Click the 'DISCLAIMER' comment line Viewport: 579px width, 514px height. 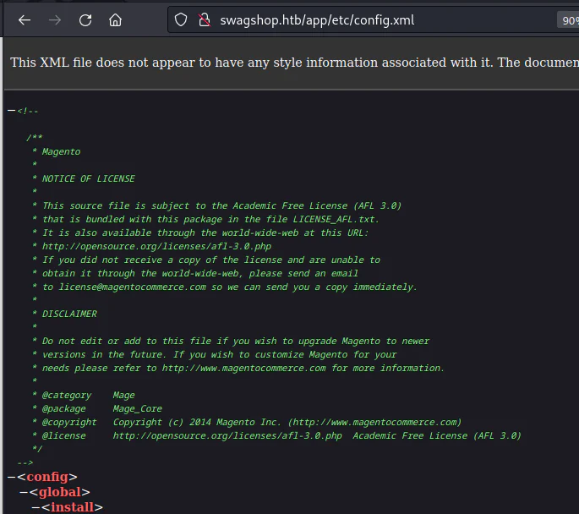(64, 314)
